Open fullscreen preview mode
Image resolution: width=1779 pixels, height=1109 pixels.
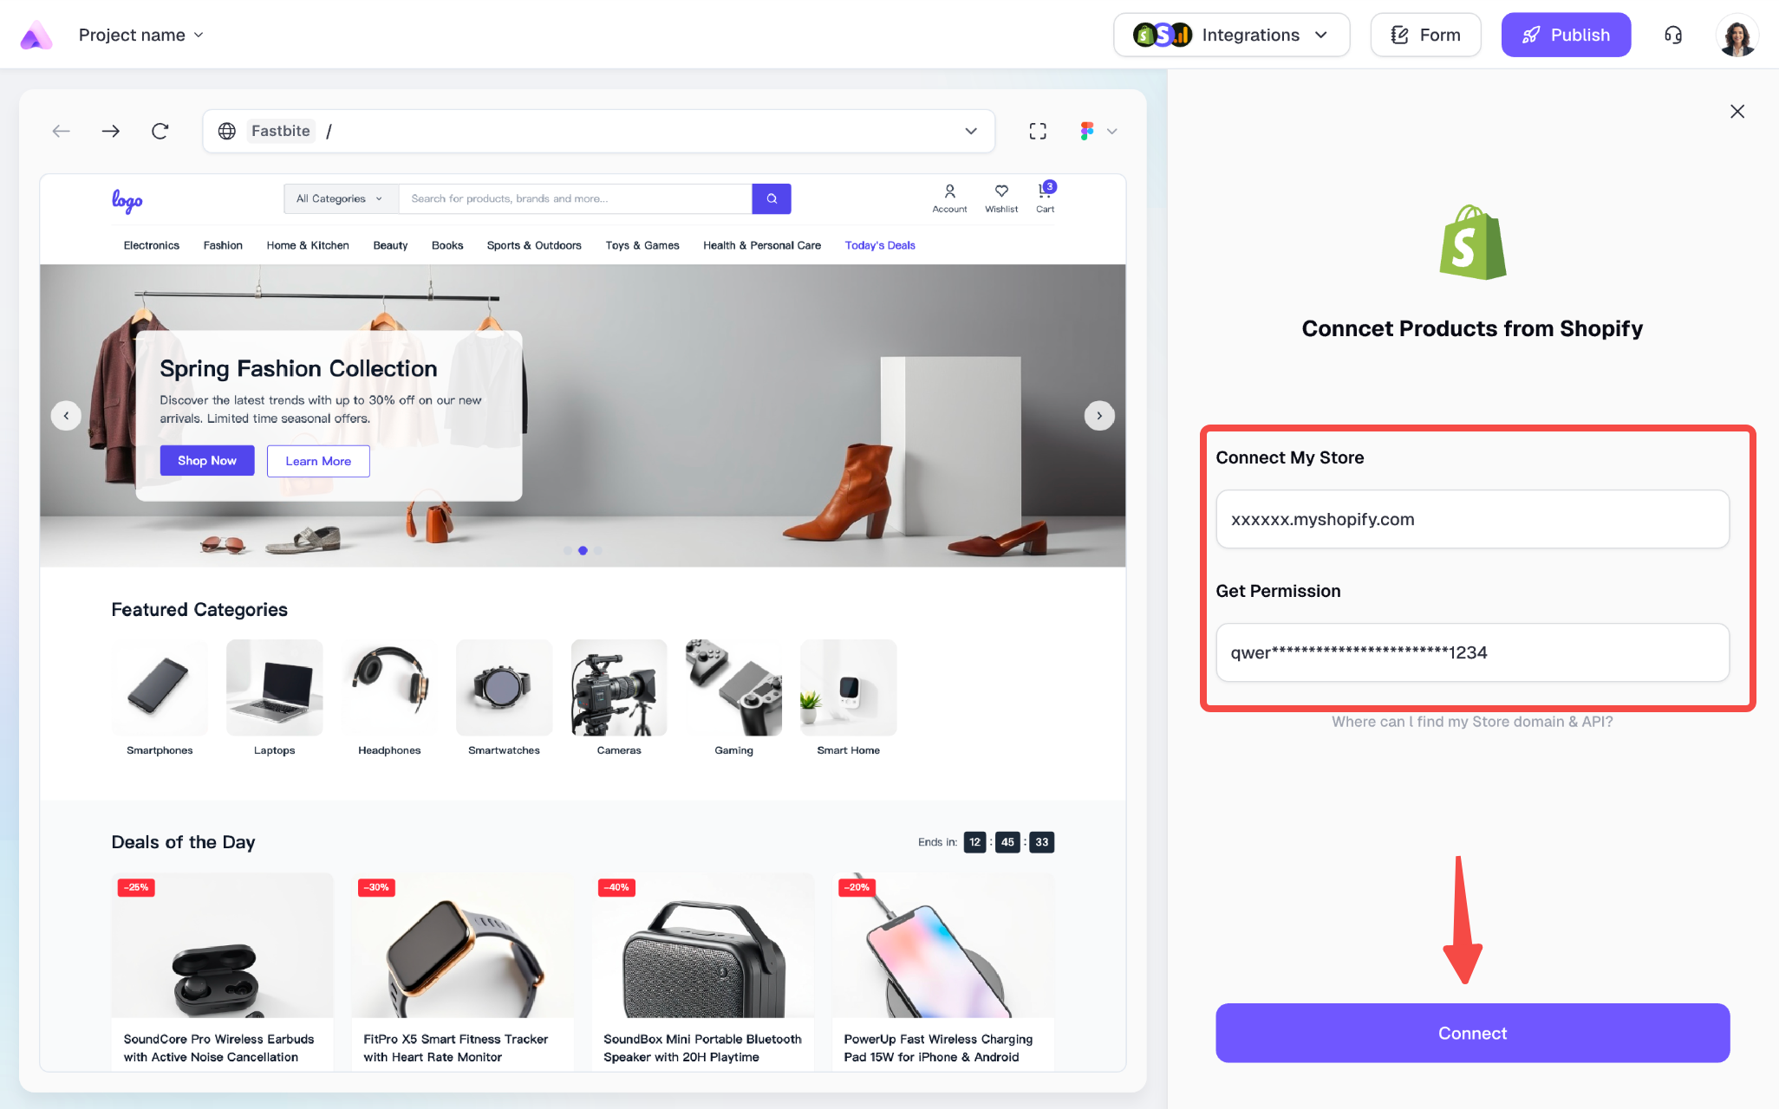1038,131
